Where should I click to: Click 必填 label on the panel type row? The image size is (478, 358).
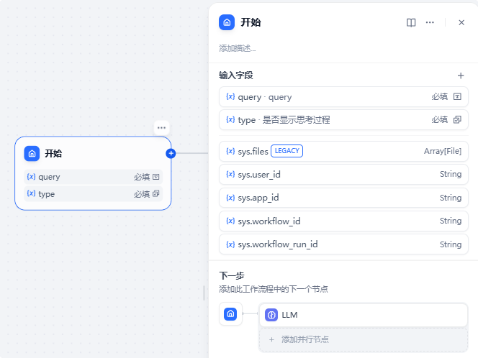(440, 119)
